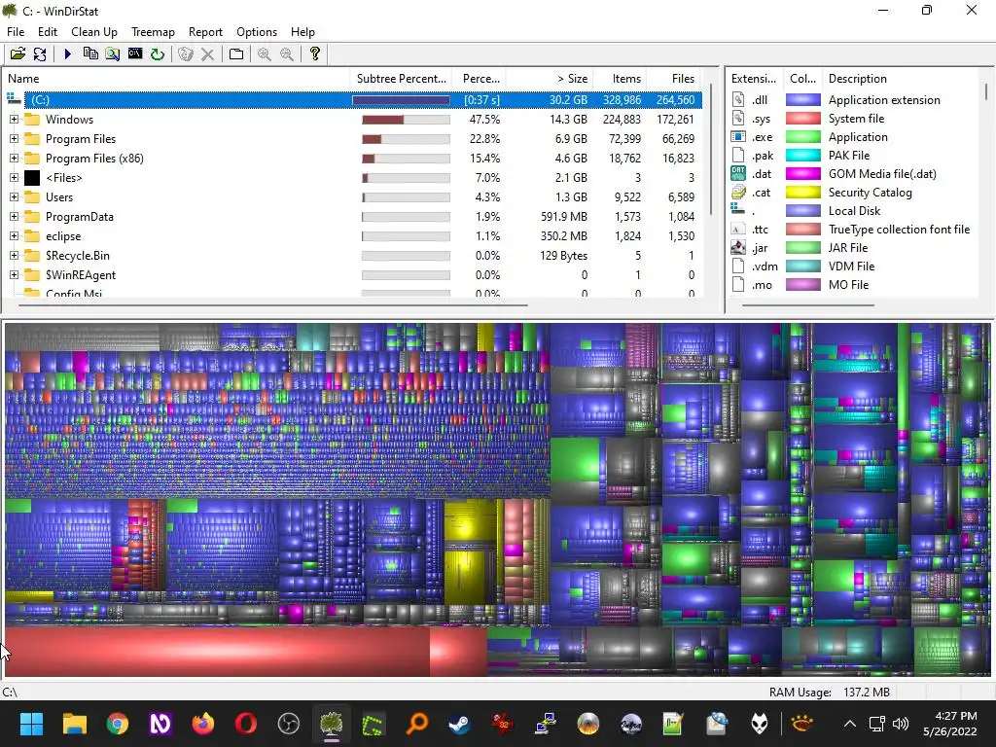This screenshot has height=747, width=996.
Task: Select the large red block in treemap
Action: (217, 652)
